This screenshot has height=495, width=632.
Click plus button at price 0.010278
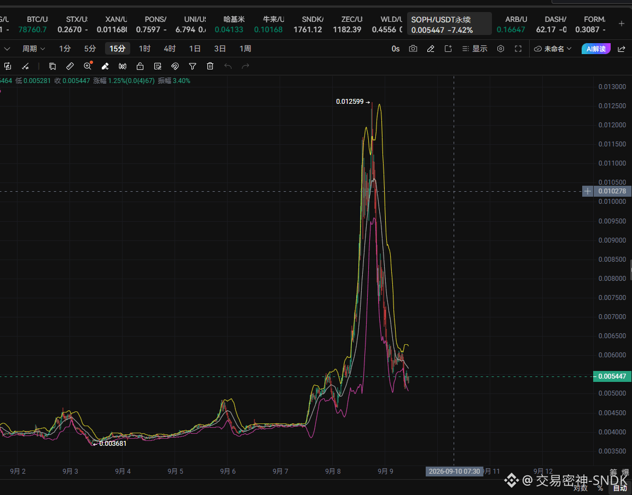587,191
